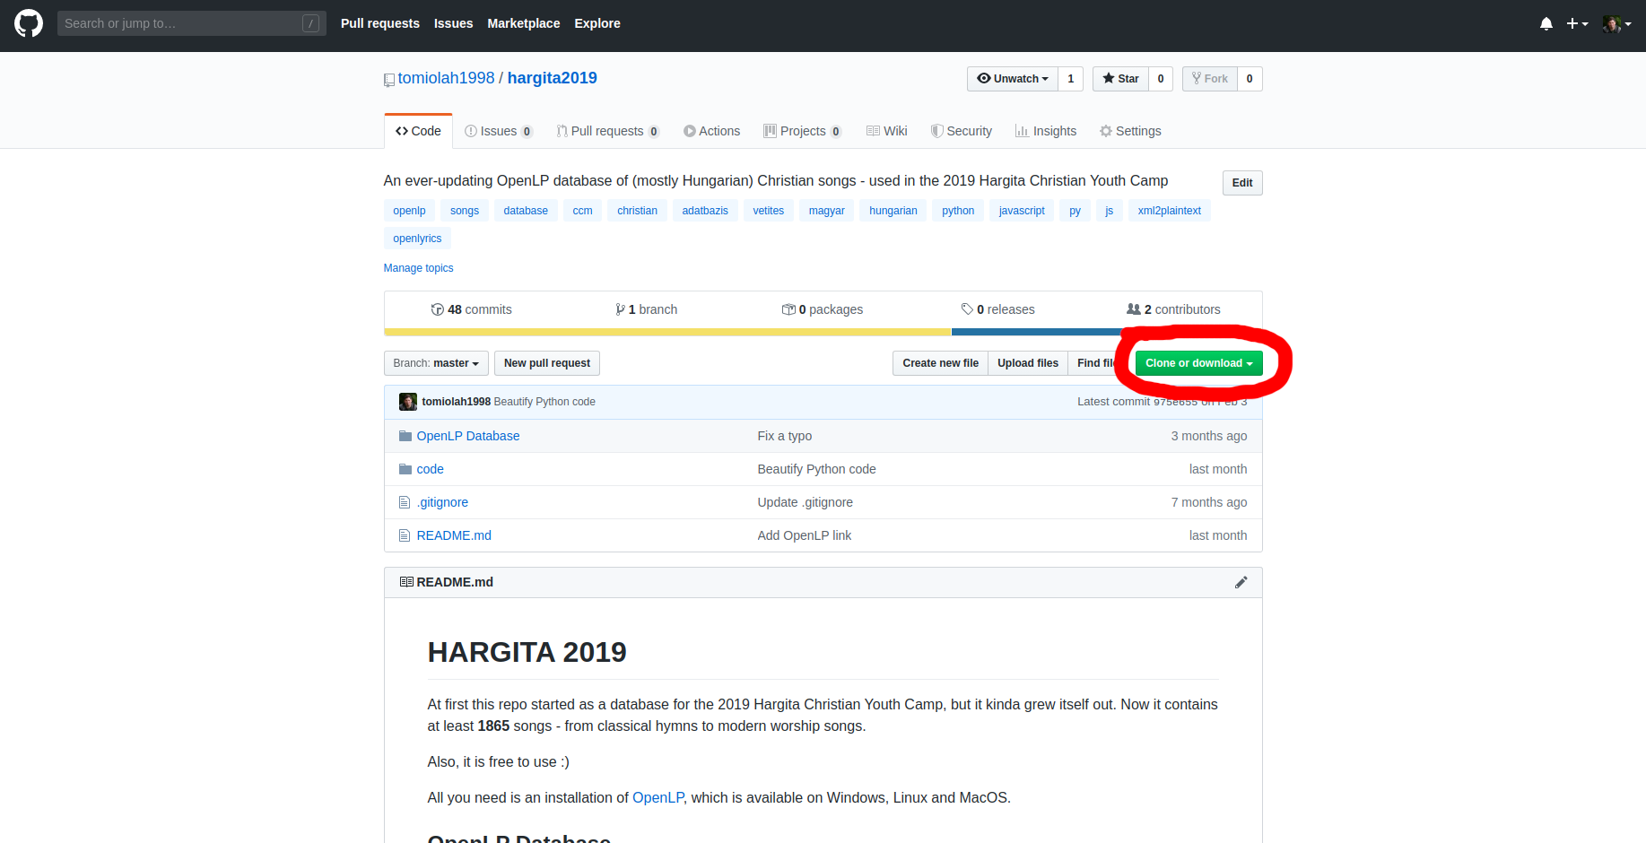
Task: Open the Security tab
Action: pos(962,131)
